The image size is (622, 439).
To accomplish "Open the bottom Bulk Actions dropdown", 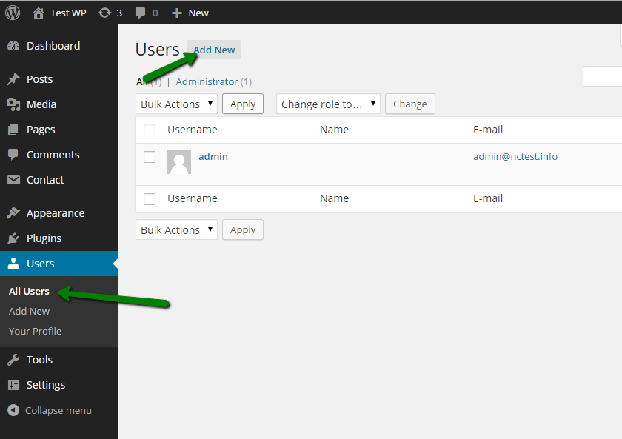I will 176,229.
